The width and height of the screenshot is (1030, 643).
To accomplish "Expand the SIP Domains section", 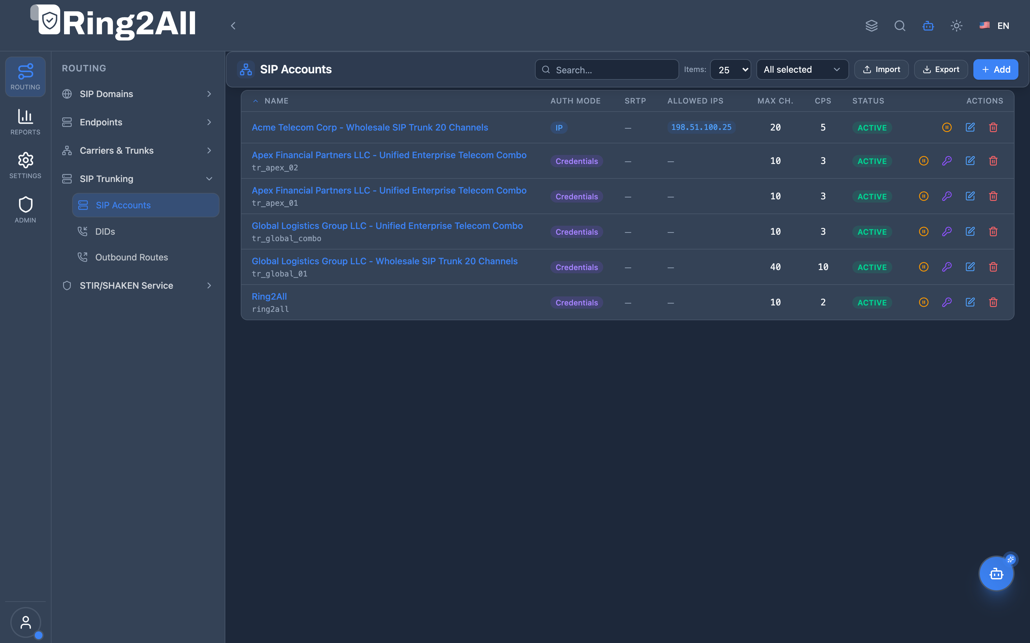I will pyautogui.click(x=137, y=94).
